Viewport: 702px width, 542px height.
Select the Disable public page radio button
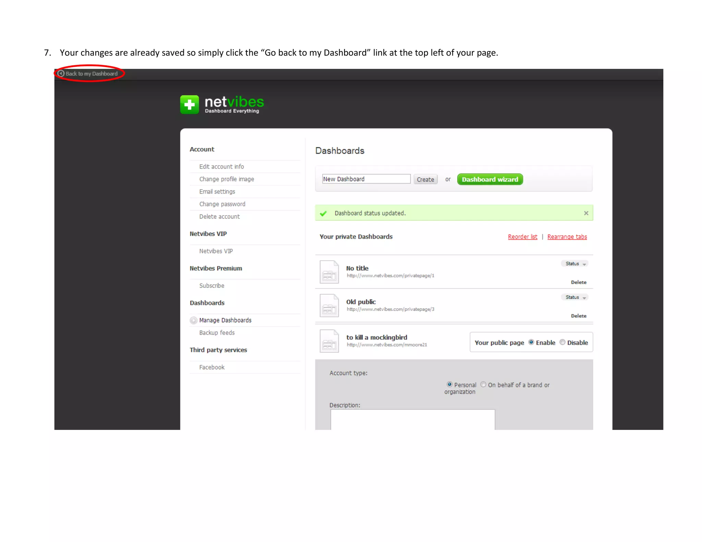coord(562,342)
